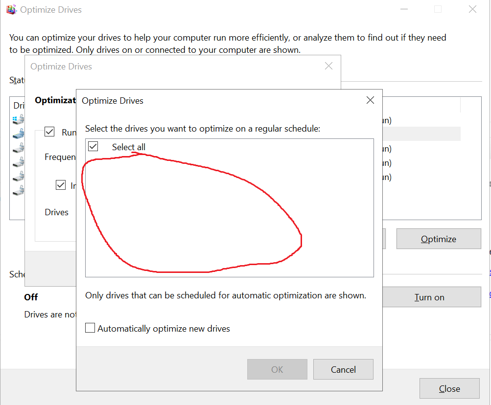The height and width of the screenshot is (405, 491).
Task: Select the last drive icon in list
Action: [x=18, y=190]
